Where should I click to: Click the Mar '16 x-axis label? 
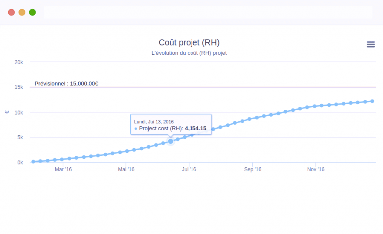pyautogui.click(x=63, y=170)
